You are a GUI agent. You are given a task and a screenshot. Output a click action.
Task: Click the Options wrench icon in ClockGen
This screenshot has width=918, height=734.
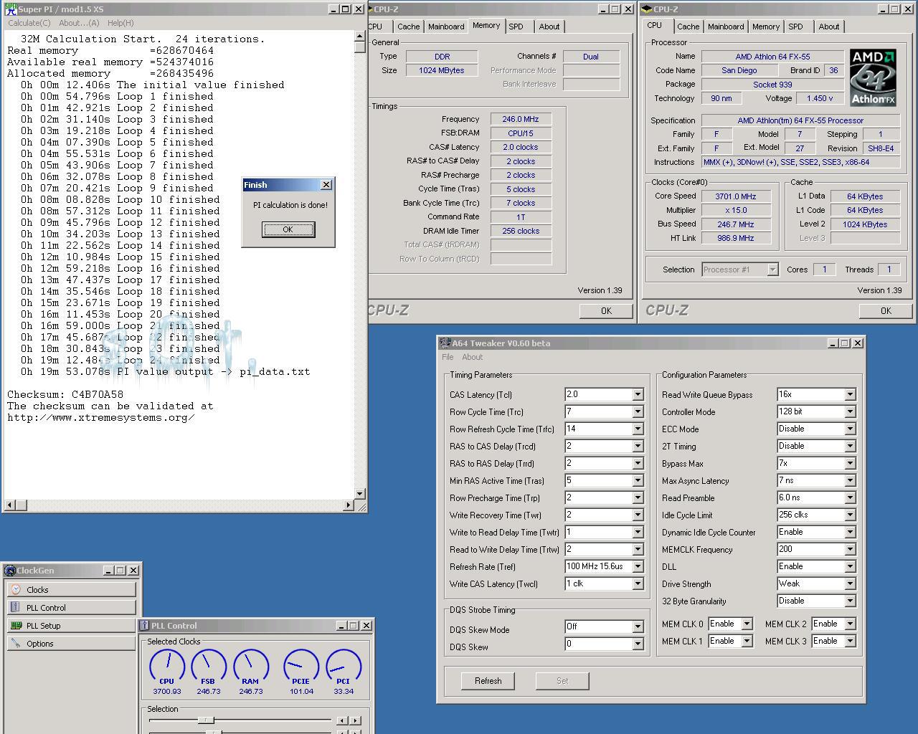[x=16, y=643]
